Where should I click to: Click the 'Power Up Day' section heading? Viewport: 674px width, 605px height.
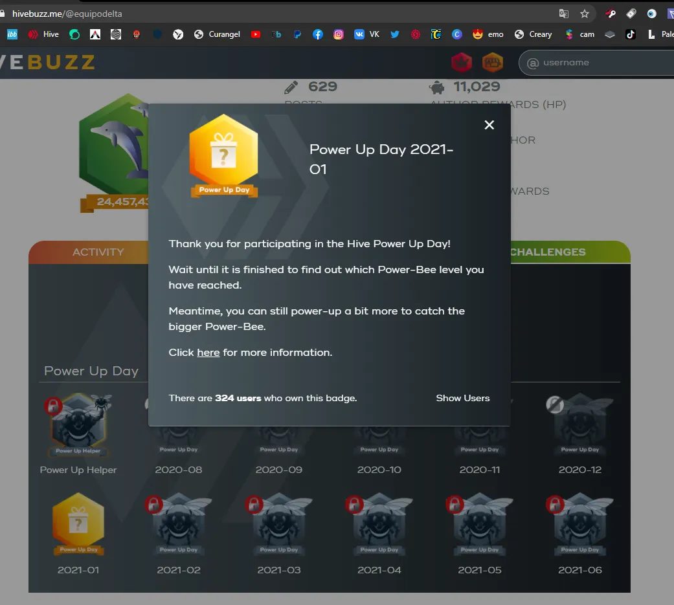(x=91, y=371)
